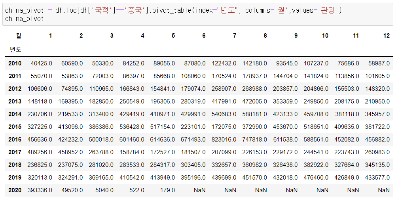Select column header 7
This screenshot has height=197, width=398.
click(235, 36)
